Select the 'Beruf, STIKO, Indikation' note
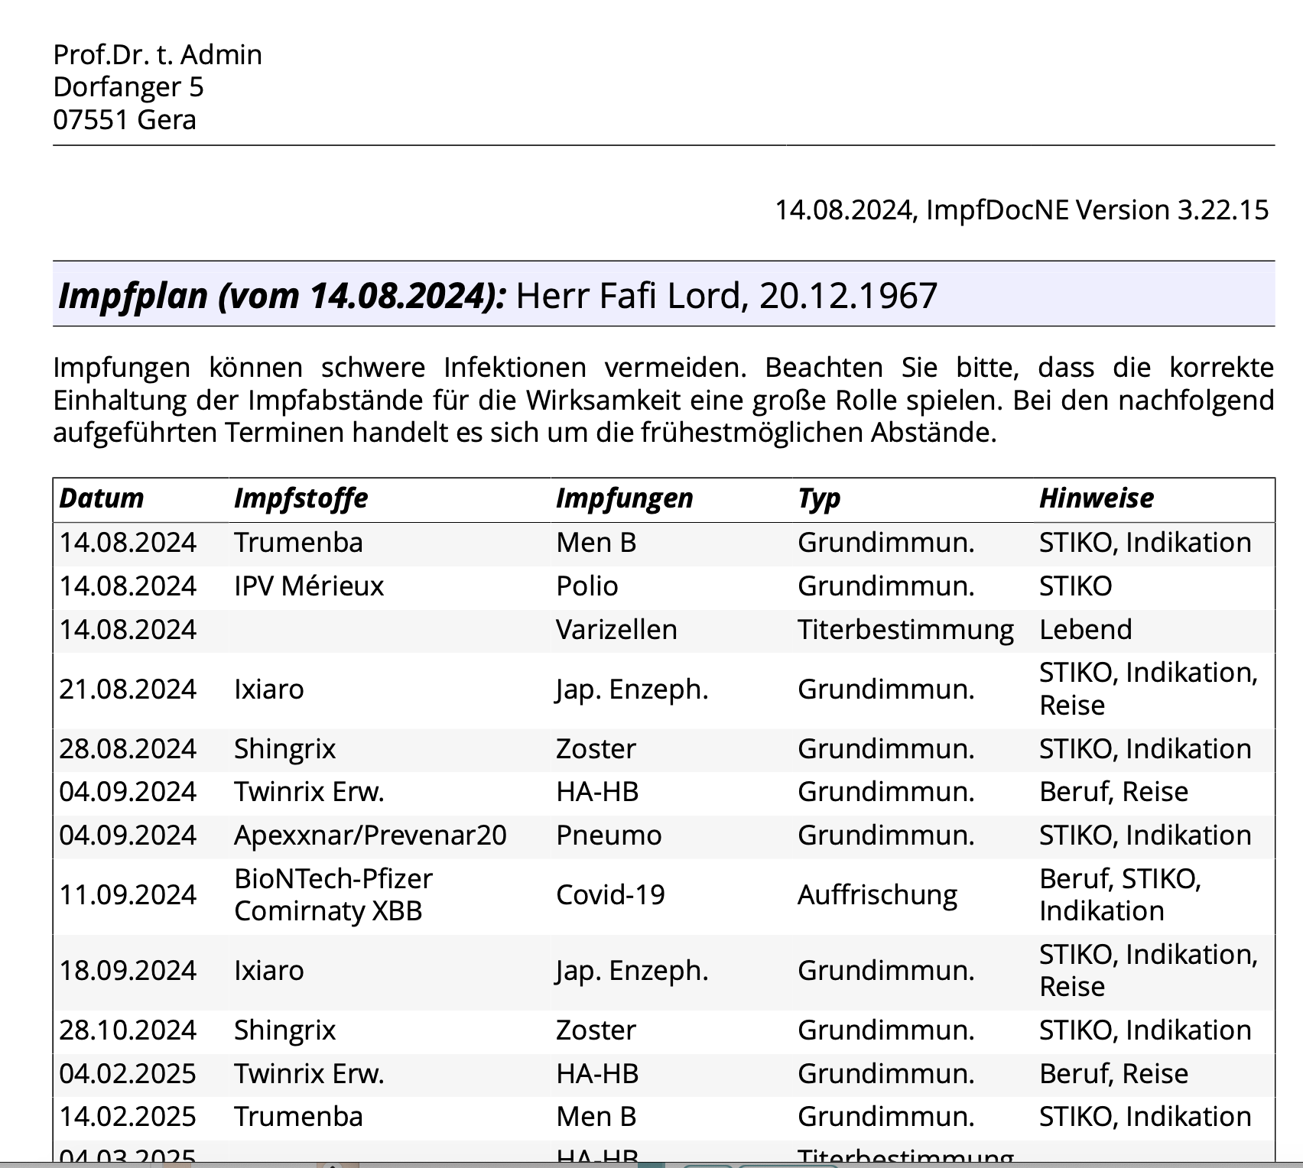Viewport: 1303px width, 1168px height. [x=1120, y=895]
